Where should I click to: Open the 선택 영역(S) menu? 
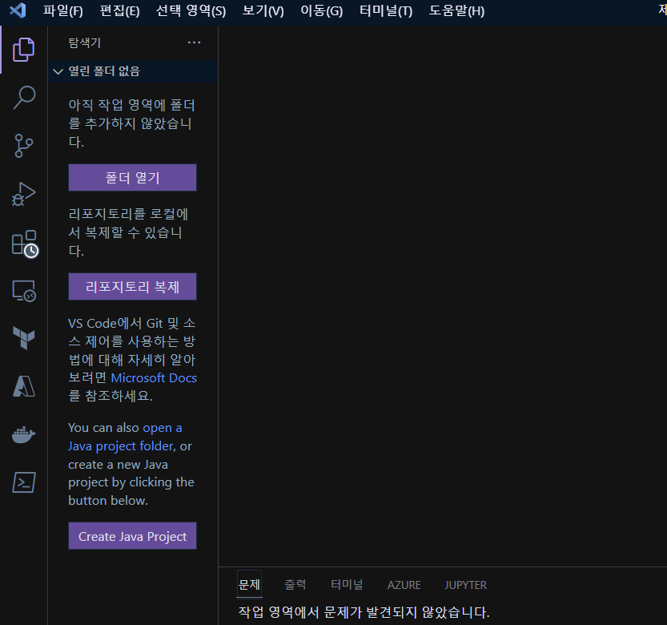click(191, 10)
